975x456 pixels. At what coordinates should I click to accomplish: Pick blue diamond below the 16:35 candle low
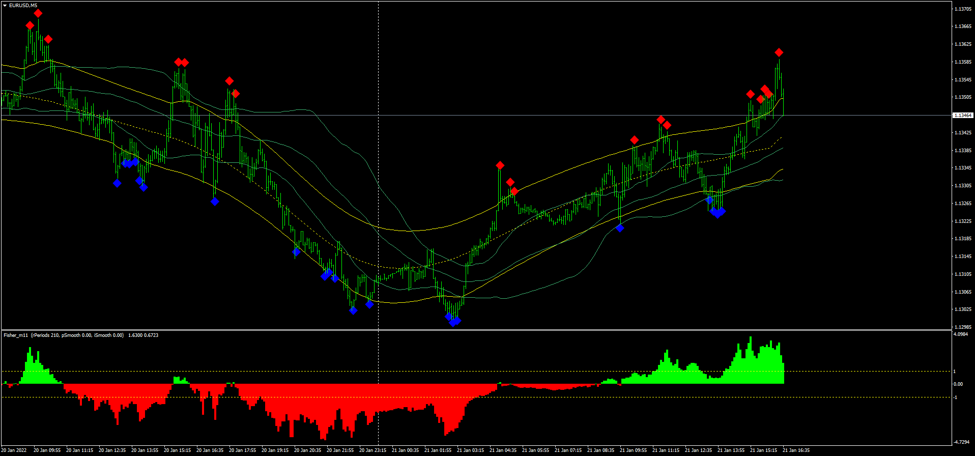[x=215, y=202]
